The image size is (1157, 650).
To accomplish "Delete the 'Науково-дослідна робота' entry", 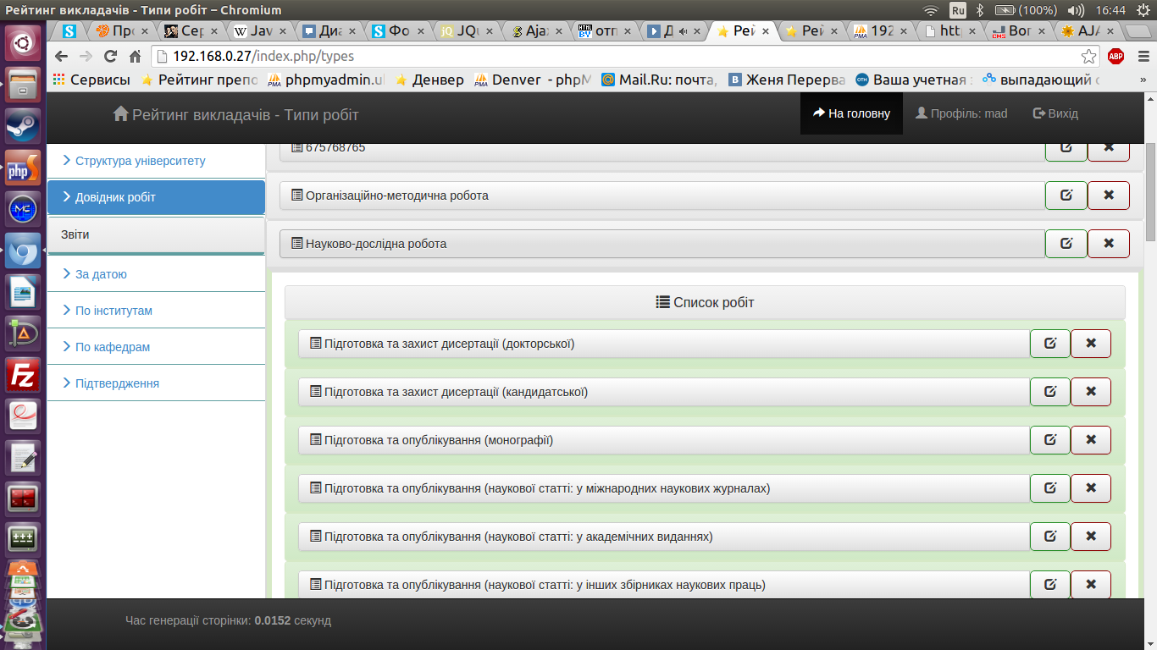I will coord(1109,244).
